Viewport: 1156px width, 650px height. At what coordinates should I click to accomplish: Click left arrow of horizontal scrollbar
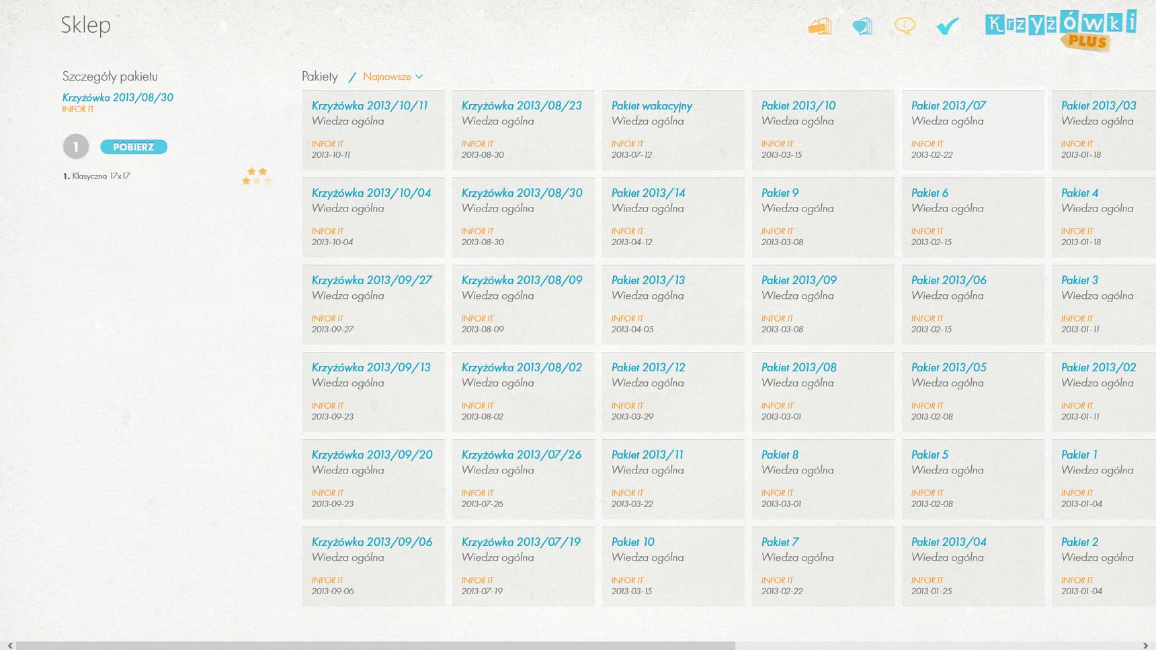(9, 645)
